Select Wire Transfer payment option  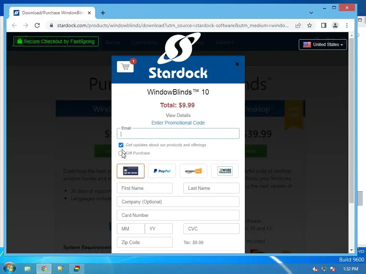pyautogui.click(x=225, y=171)
